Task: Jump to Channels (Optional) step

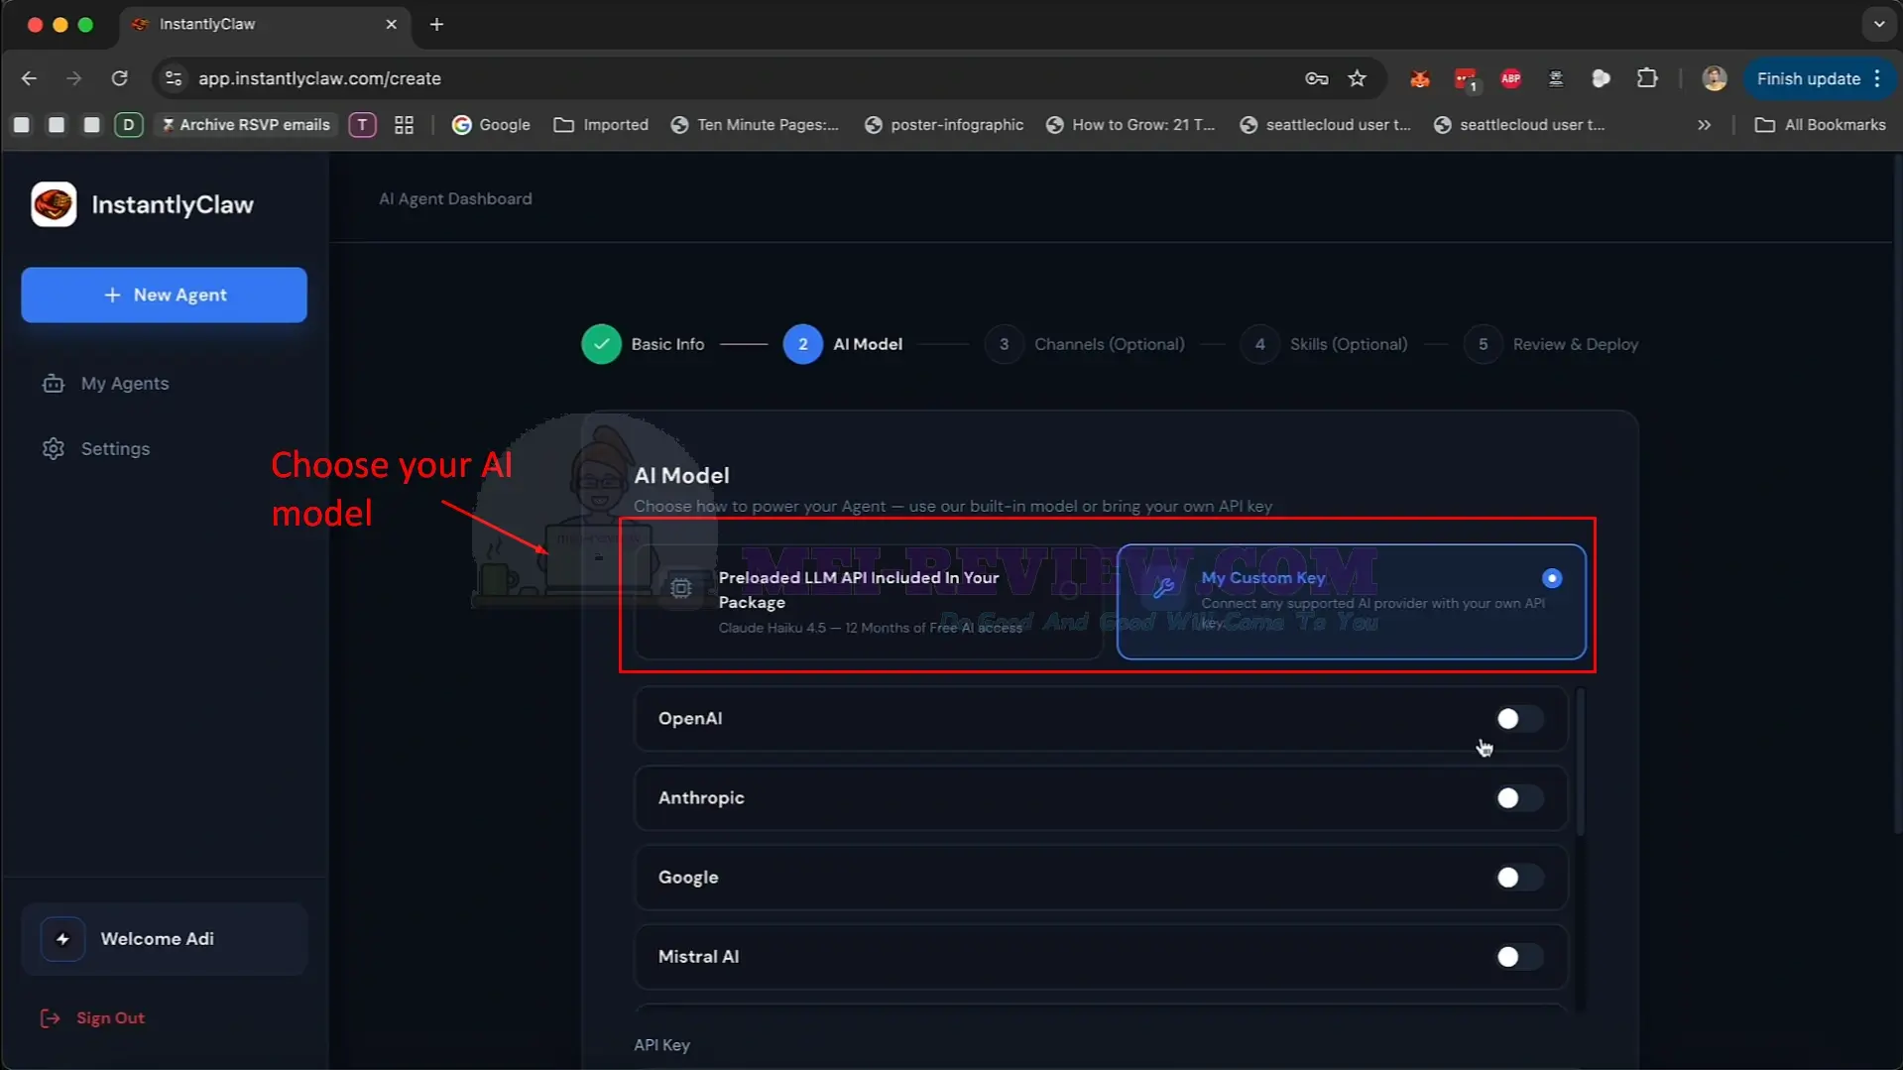Action: pyautogui.click(x=1085, y=344)
